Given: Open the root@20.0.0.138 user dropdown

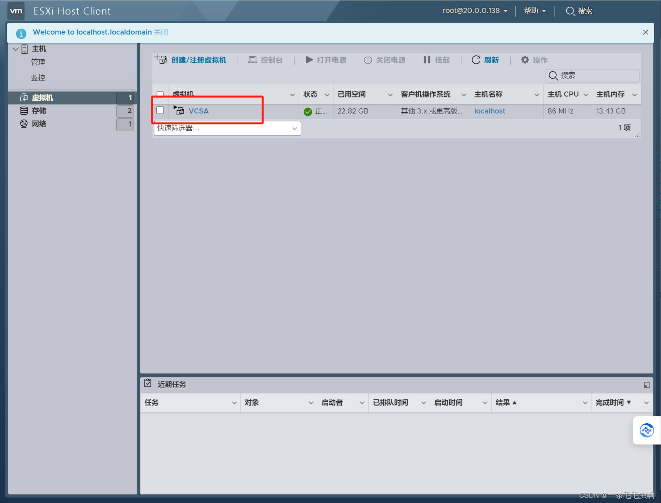Looking at the screenshot, I should 475,11.
